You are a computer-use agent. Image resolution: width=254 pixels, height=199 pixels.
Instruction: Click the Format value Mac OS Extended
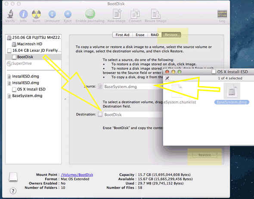pyautogui.click(x=75, y=179)
